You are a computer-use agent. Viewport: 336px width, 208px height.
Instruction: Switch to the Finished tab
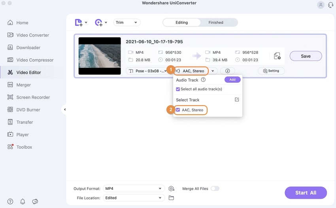click(216, 23)
